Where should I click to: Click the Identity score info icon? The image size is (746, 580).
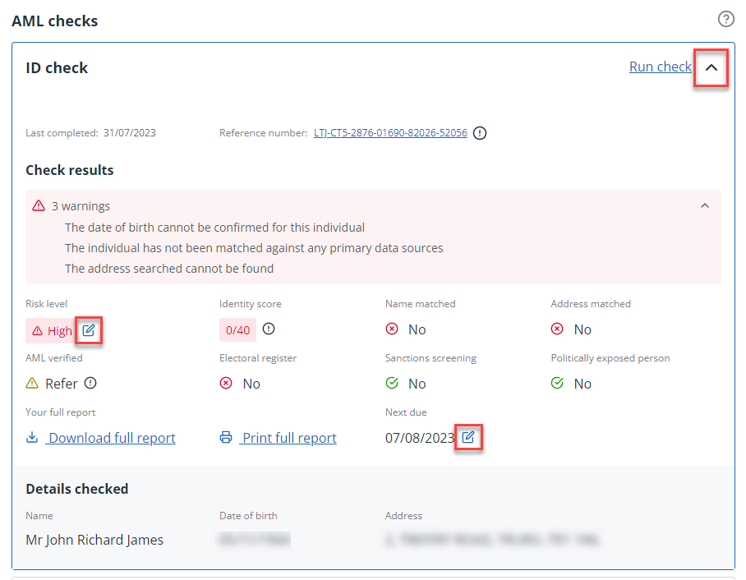pos(269,329)
